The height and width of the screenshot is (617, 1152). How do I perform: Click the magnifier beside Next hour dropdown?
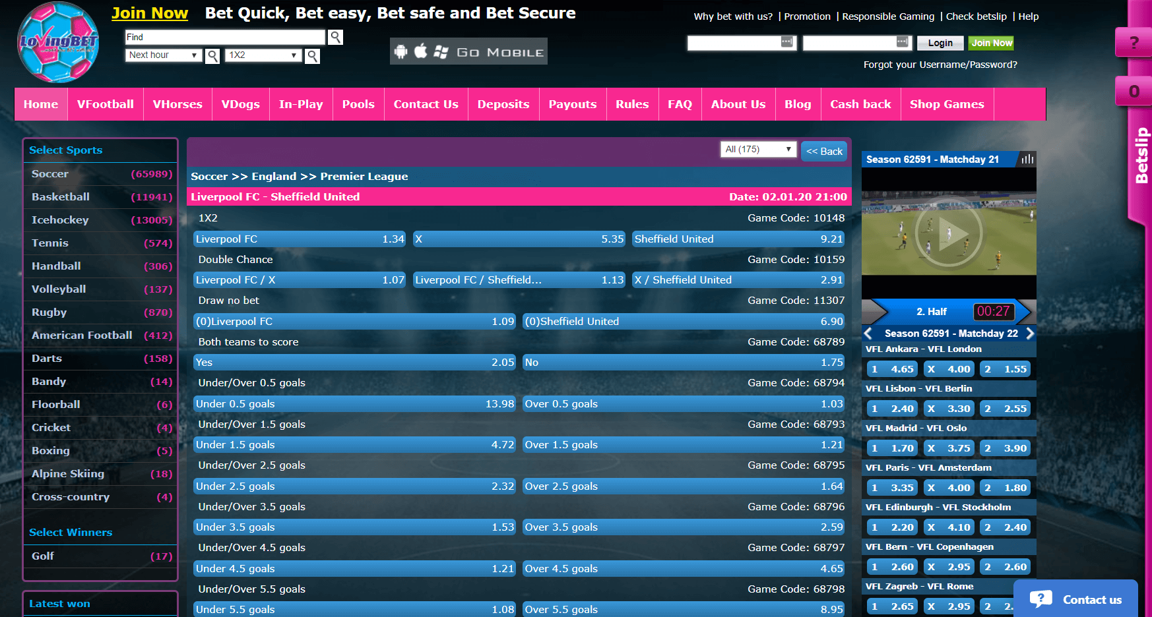(x=212, y=56)
